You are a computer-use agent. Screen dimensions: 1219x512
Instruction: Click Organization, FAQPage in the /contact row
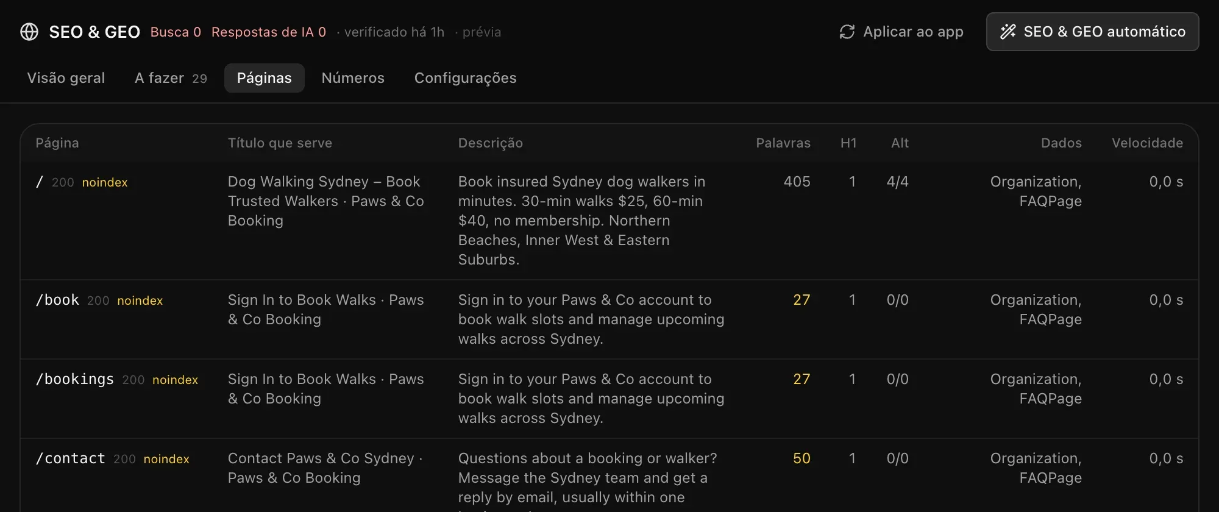(1036, 468)
